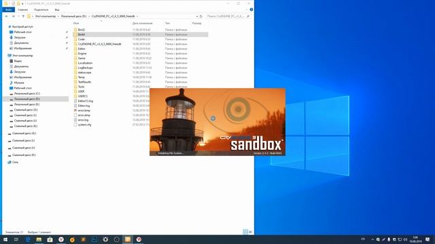This screenshot has width=435, height=244.
Task: Select the Tools folder
Action: 81,87
